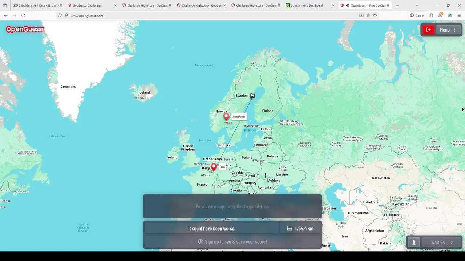Click the Labrador Sea label
The height and width of the screenshot is (261, 465).
tap(57, 136)
